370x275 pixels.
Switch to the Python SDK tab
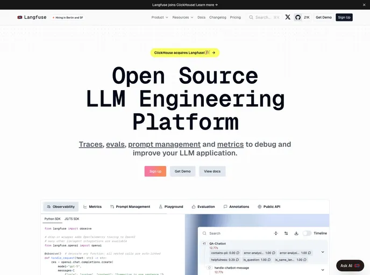pos(52,219)
